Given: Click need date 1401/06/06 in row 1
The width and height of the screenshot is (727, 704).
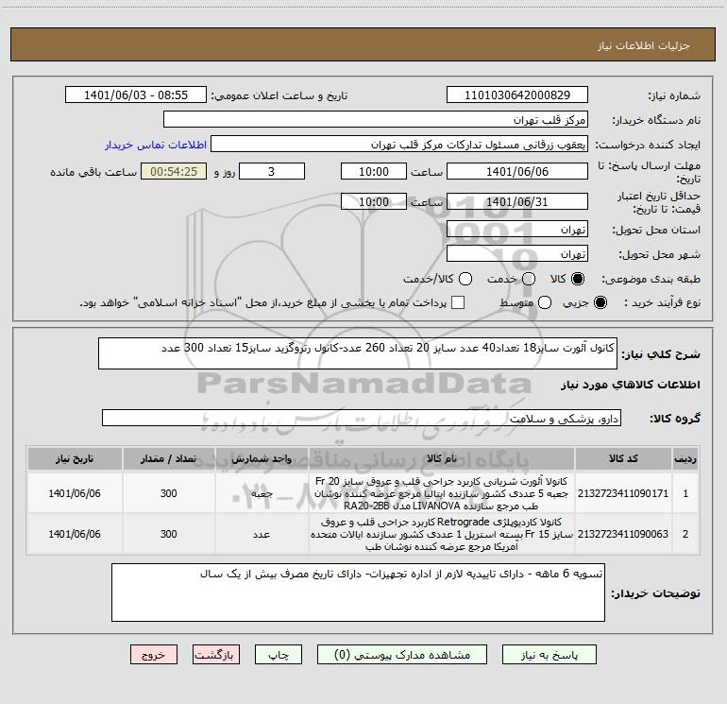Looking at the screenshot, I should [75, 493].
